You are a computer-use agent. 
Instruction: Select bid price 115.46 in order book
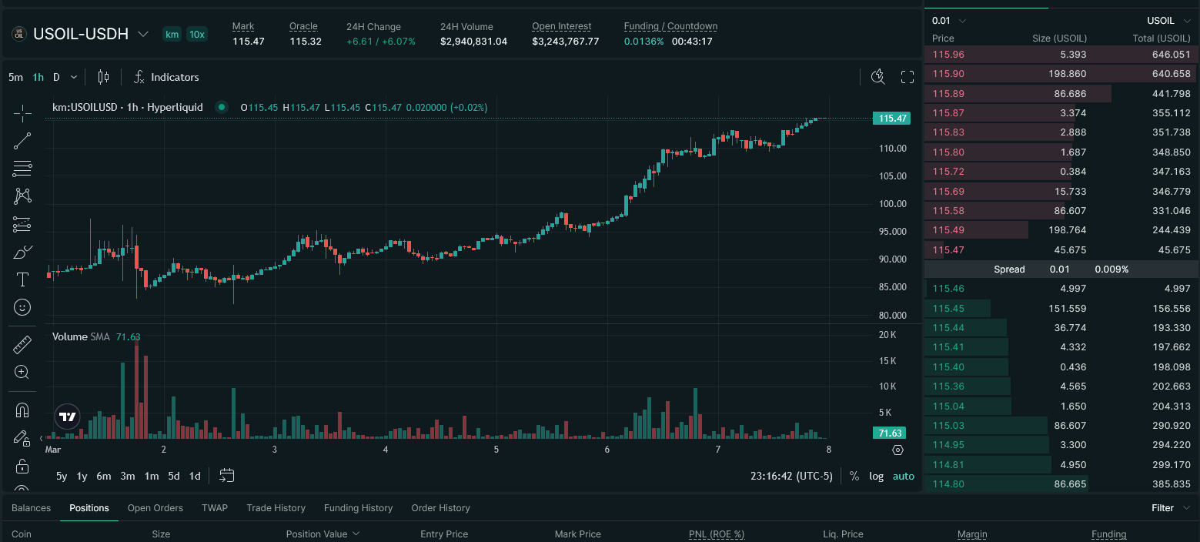[x=948, y=289]
